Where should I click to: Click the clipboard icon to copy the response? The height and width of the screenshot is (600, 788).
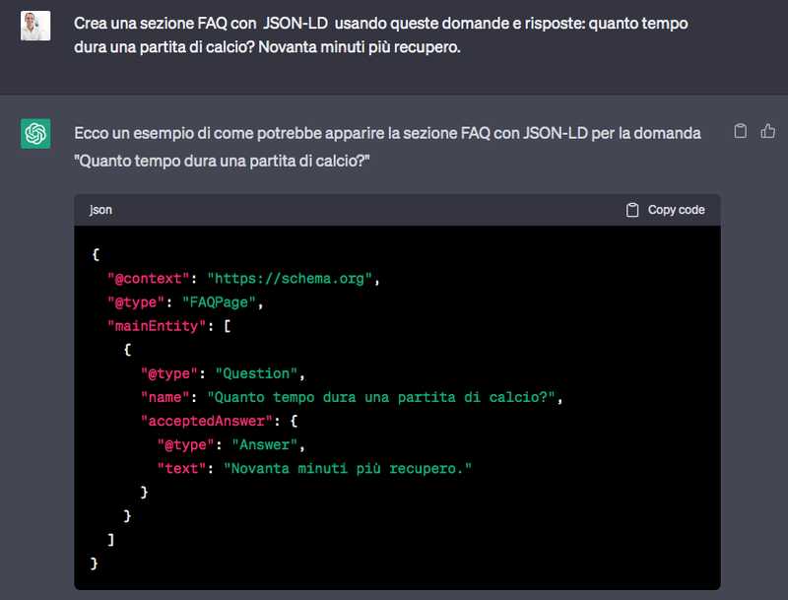click(741, 131)
